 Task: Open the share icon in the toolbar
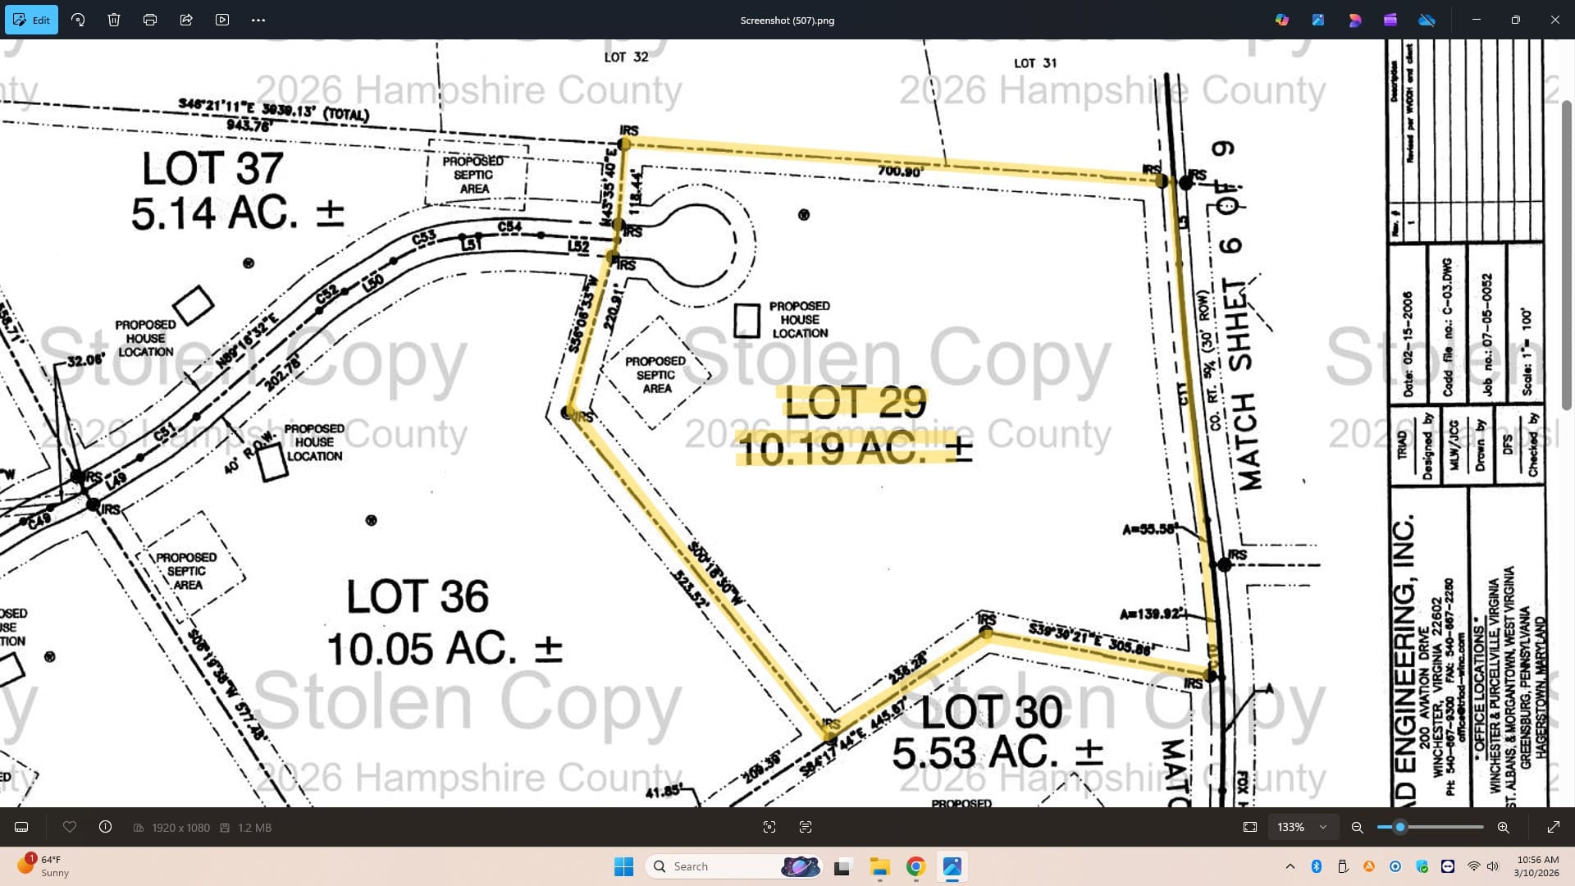click(x=186, y=20)
